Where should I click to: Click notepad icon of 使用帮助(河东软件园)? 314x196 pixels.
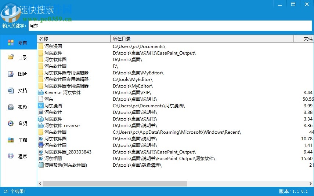pyautogui.click(x=41, y=165)
